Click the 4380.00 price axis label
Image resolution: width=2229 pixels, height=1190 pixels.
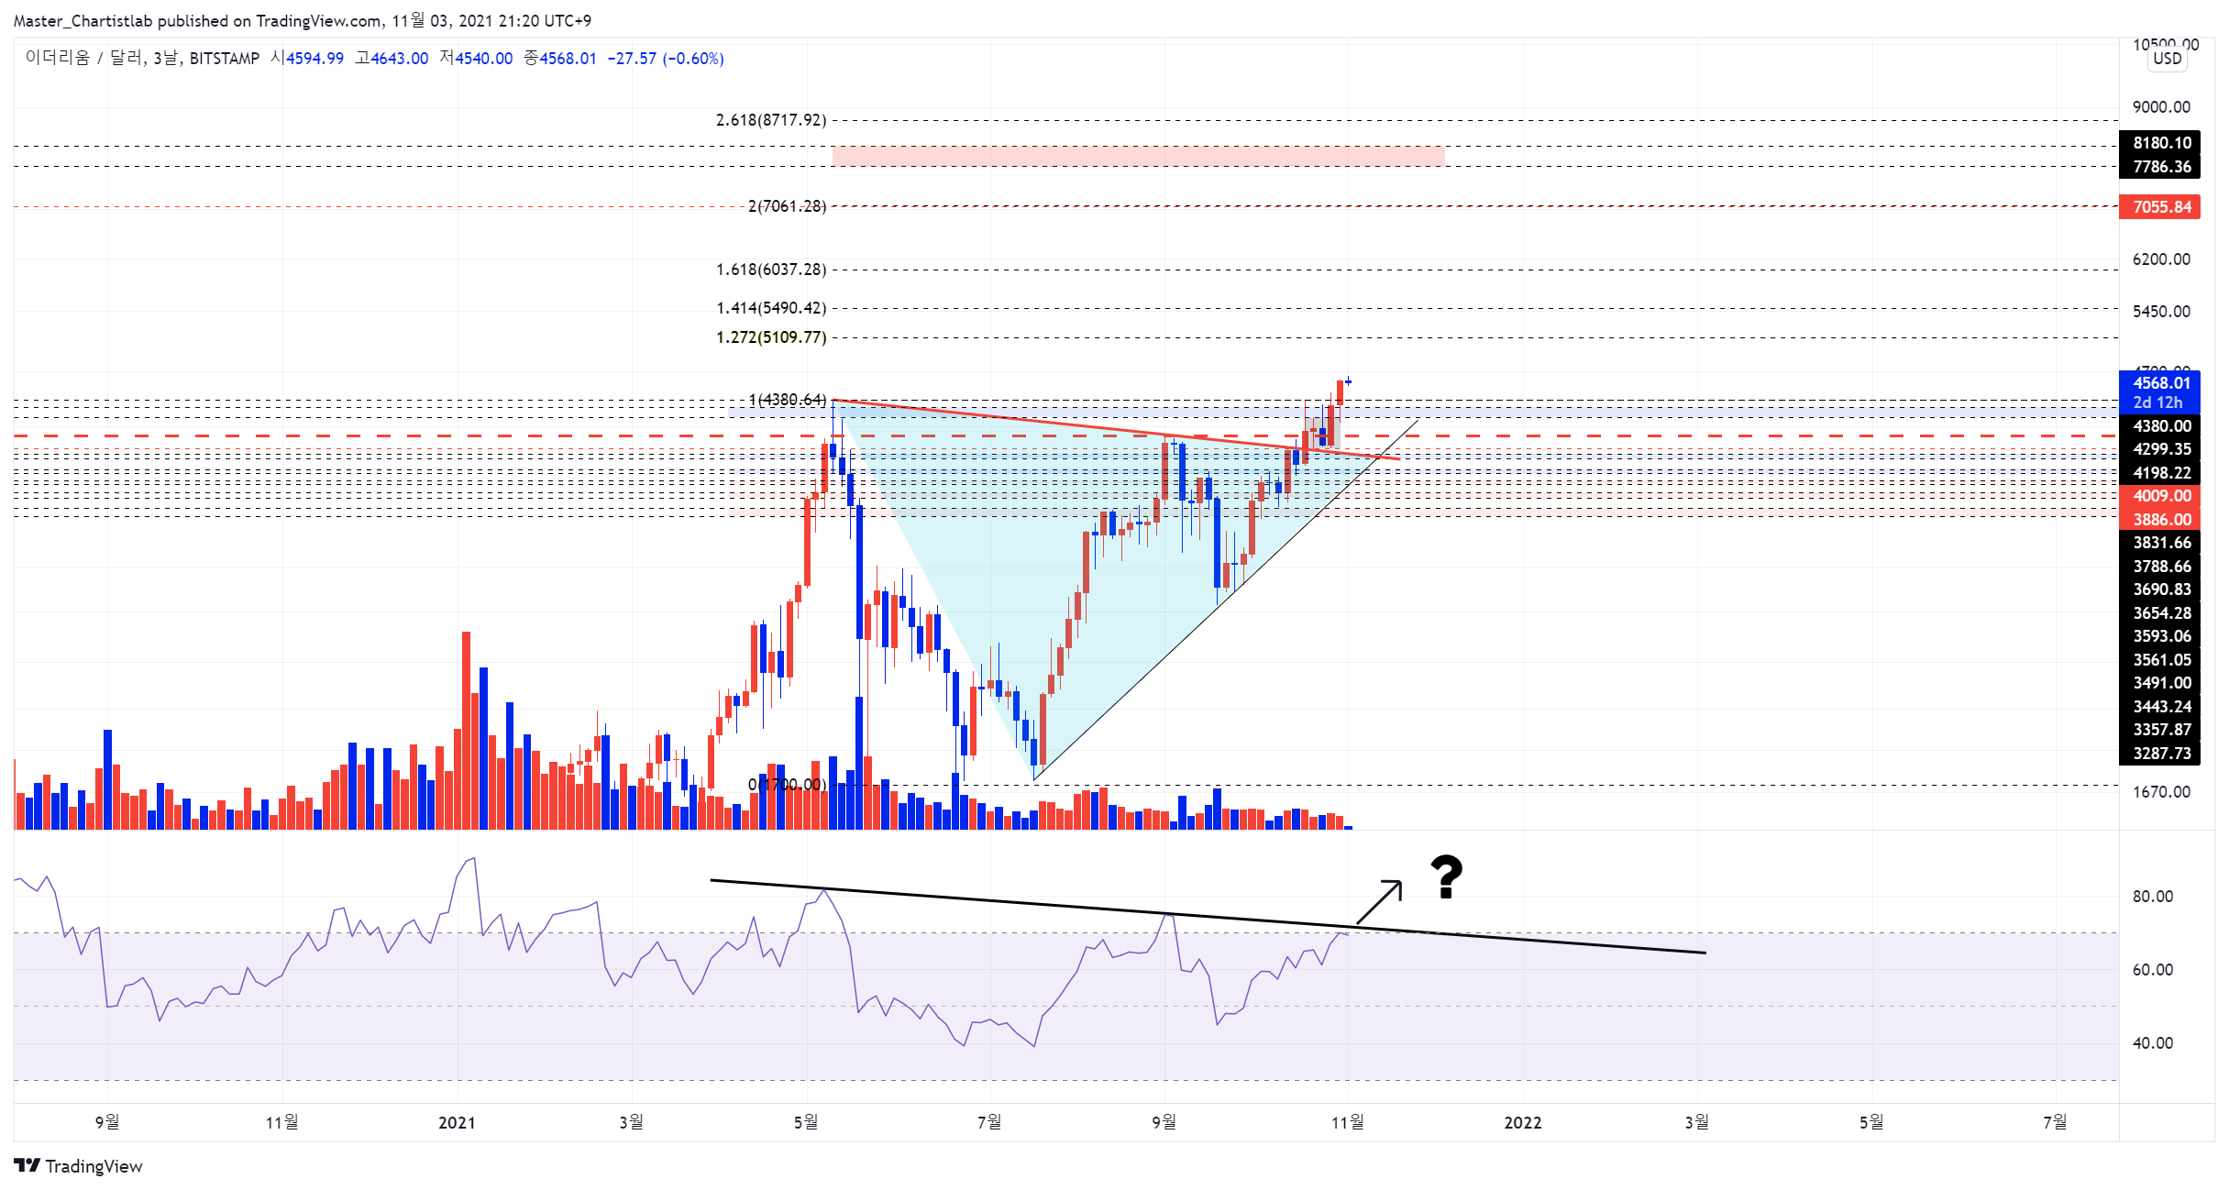(2160, 426)
